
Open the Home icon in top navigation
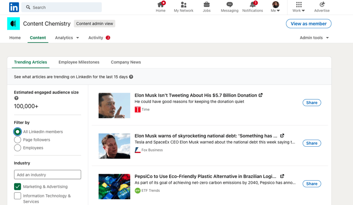click(161, 5)
